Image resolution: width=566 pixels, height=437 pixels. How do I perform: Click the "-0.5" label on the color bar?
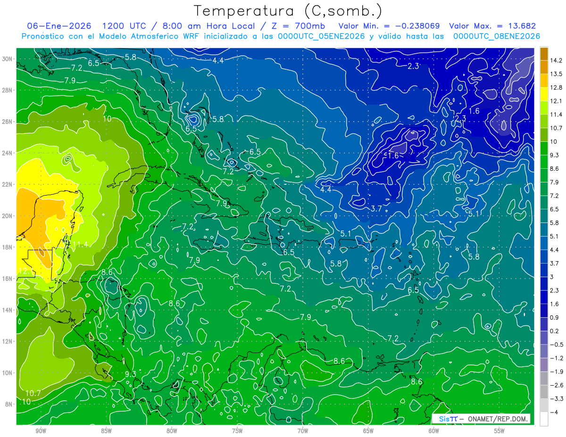click(556, 345)
